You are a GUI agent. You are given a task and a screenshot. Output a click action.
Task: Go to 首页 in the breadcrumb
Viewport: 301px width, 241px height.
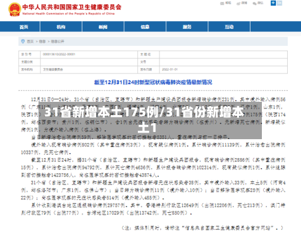coord(30,42)
